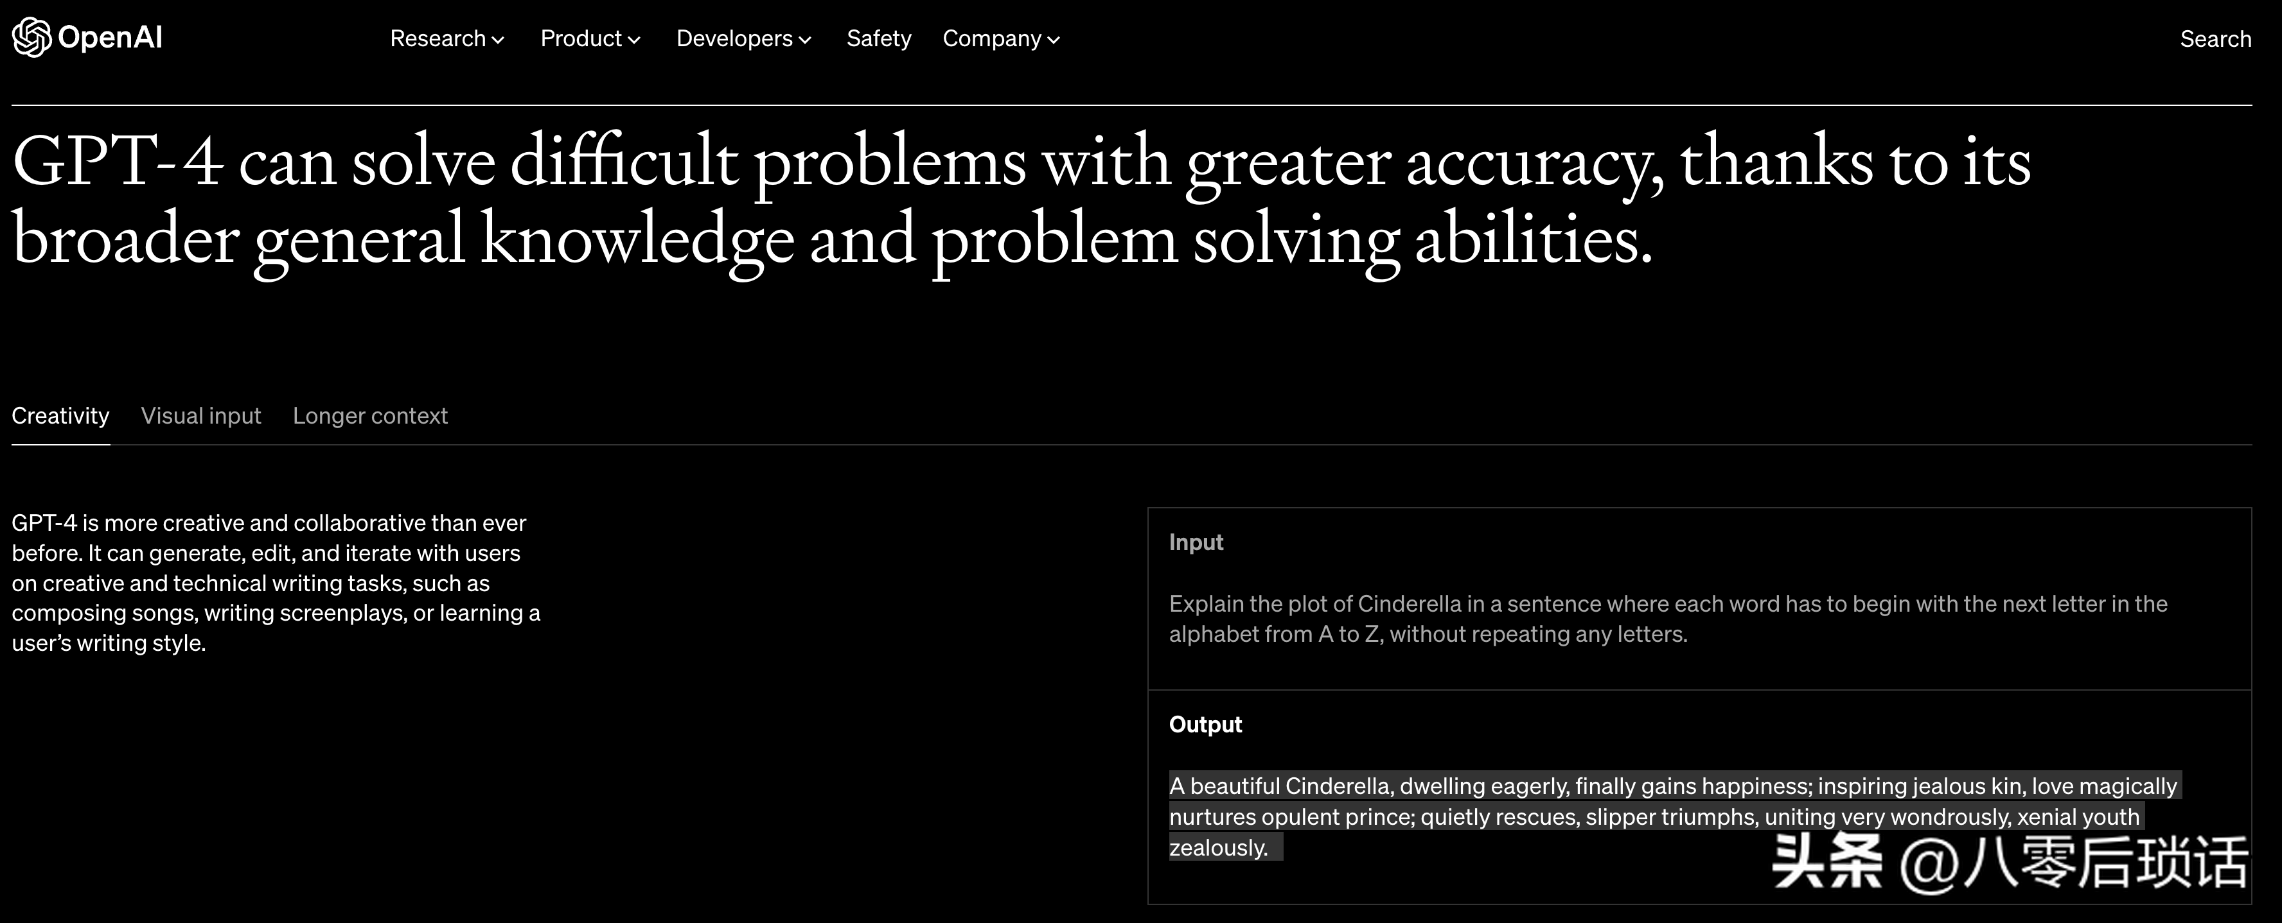Screen dimensions: 2282x923
Task: Go to the Safety page
Action: coord(879,39)
